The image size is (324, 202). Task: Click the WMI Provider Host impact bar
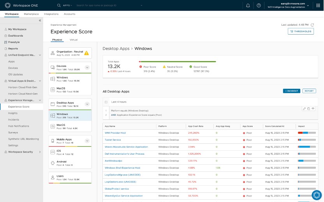point(307,133)
